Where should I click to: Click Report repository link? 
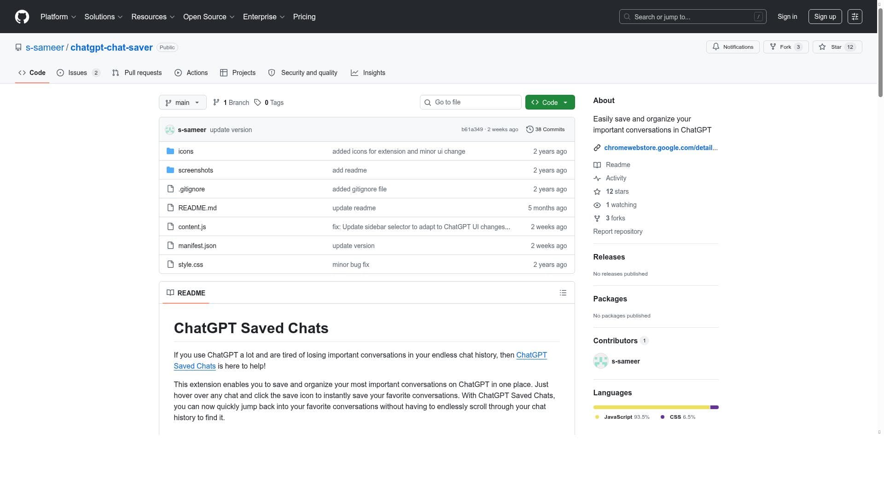point(618,231)
